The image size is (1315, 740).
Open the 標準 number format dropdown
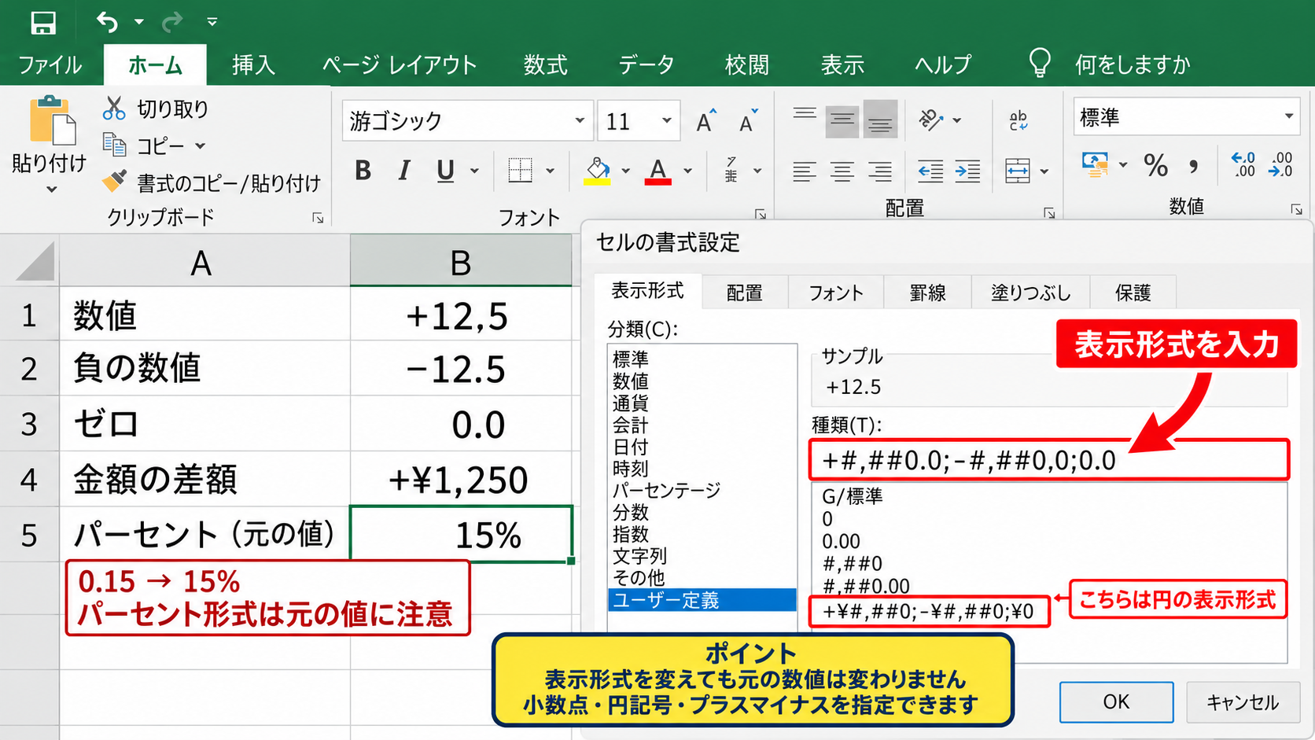coord(1289,116)
